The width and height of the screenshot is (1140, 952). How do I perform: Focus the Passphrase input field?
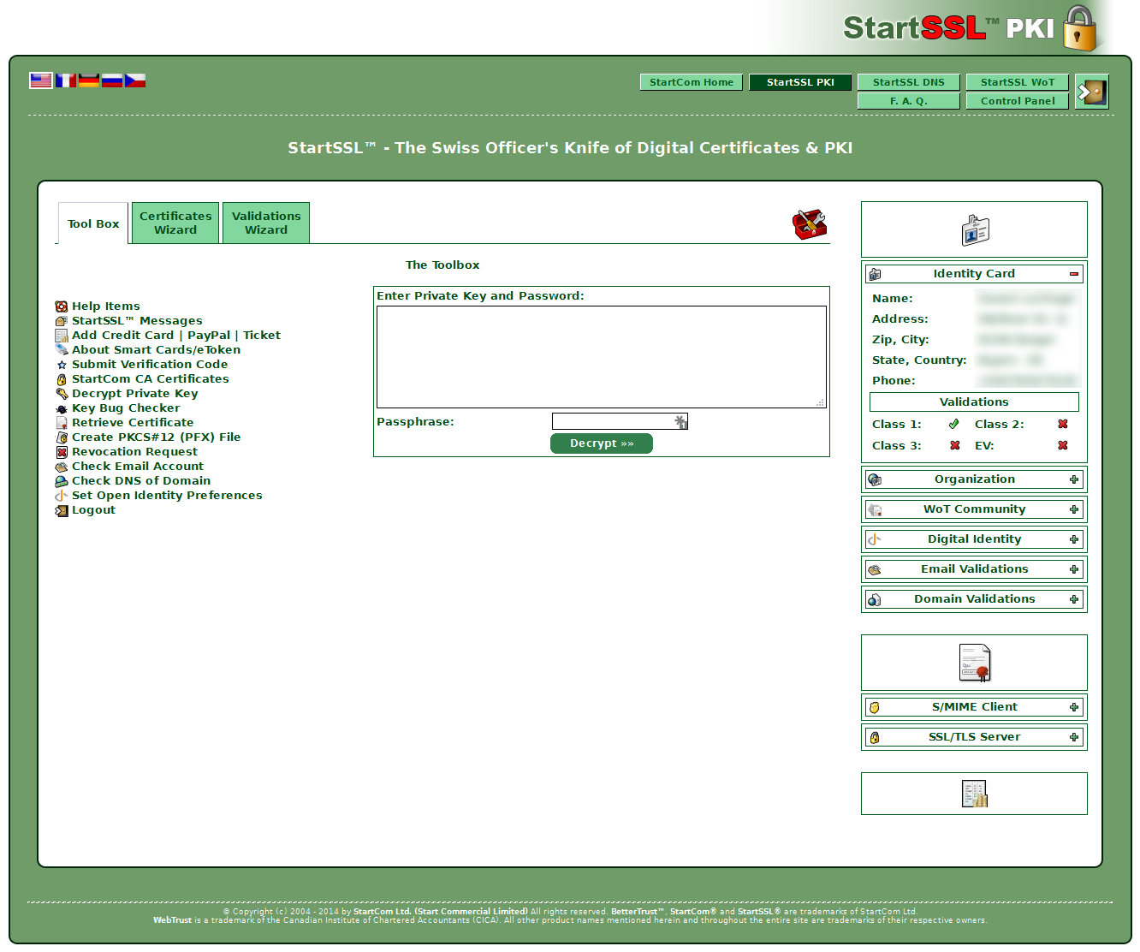[x=620, y=421]
